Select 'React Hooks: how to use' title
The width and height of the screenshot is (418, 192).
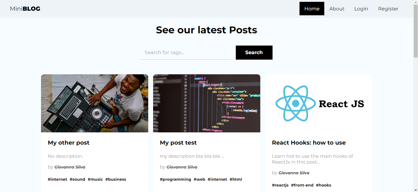(309, 143)
